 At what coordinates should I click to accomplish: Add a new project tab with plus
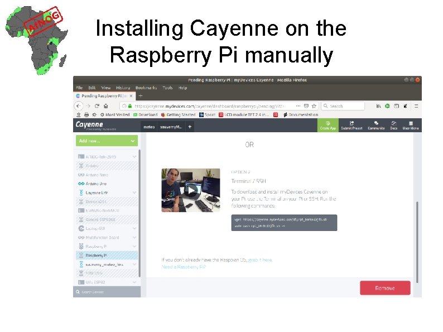190,127
